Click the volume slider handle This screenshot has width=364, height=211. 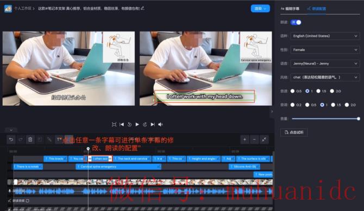coord(359,119)
